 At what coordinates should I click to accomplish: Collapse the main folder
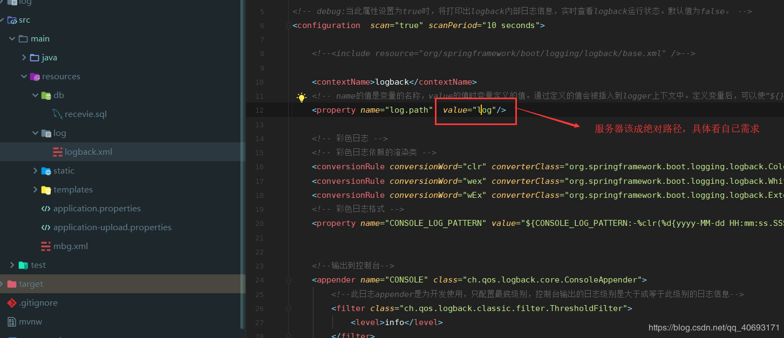12,39
